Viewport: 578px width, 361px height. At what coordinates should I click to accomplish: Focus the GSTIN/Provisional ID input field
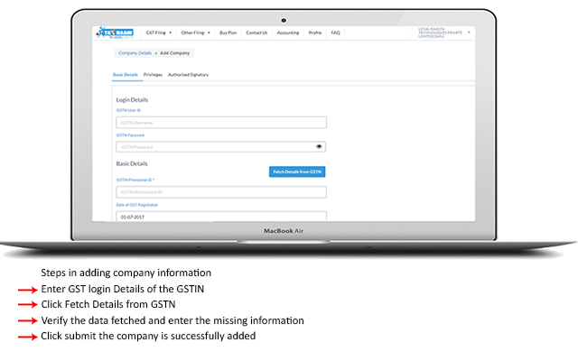[221, 192]
